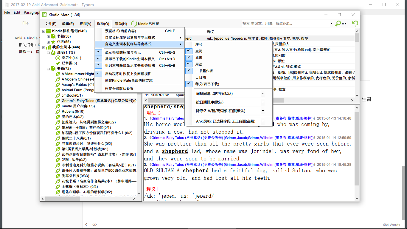This screenshot has width=407, height=229.
Task: Enable the 序号 field in export format
Action: point(199,44)
